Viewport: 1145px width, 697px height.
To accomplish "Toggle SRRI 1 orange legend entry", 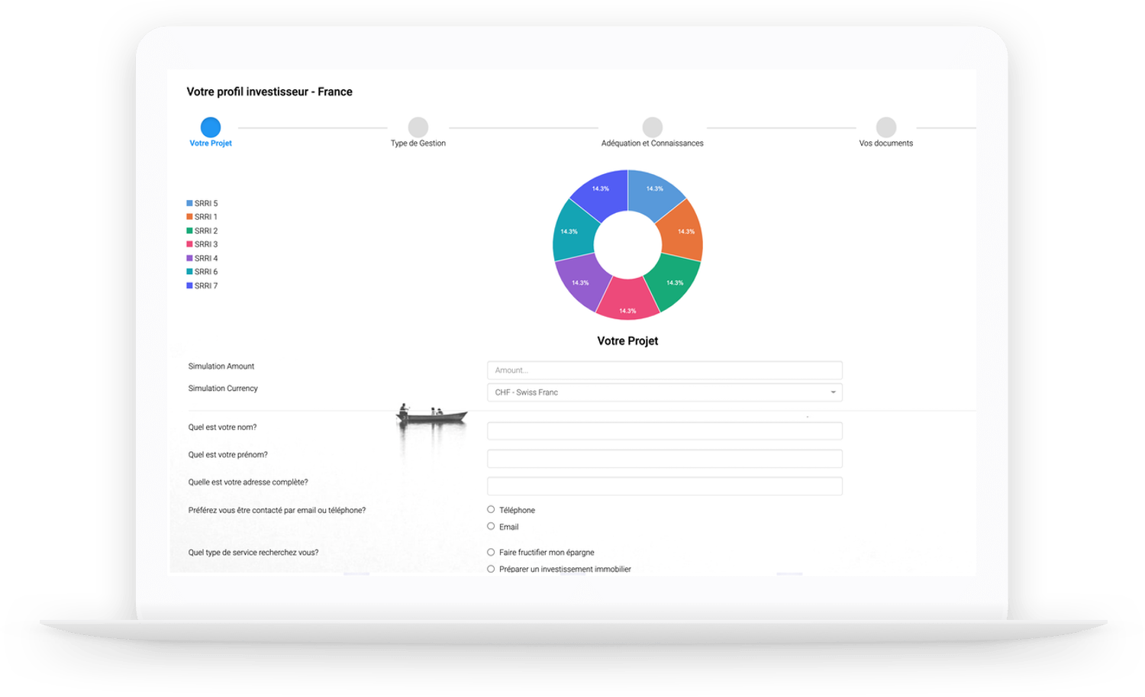I will 203,218.
